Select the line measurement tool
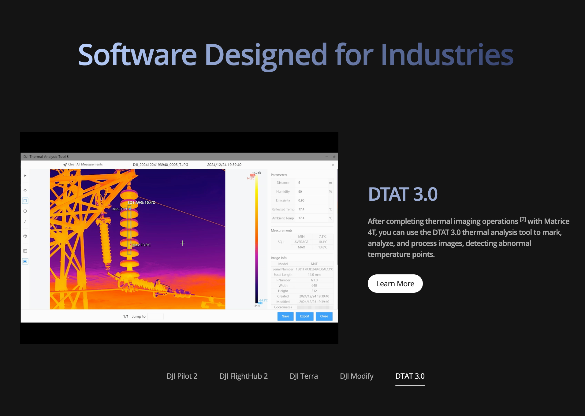 pyautogui.click(x=25, y=221)
